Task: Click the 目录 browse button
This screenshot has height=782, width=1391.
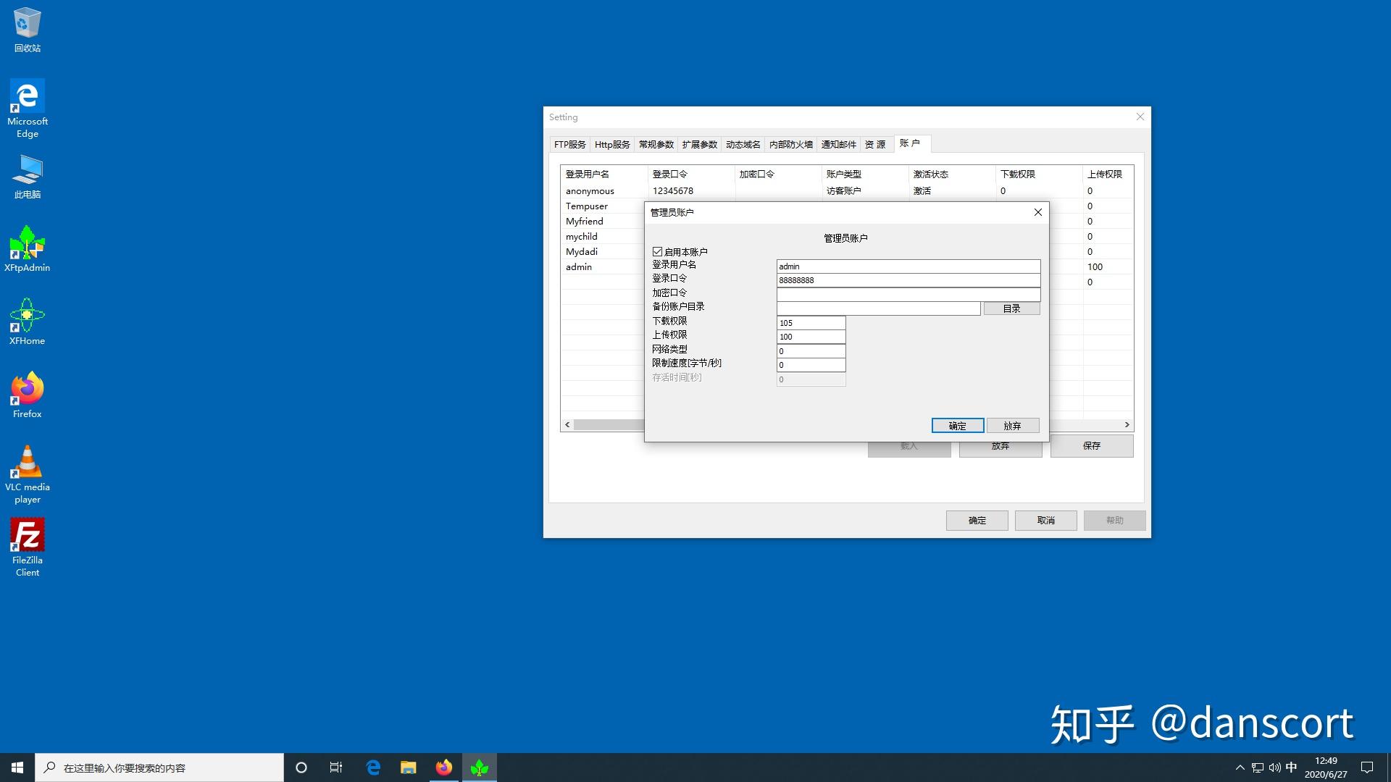Action: (1011, 308)
